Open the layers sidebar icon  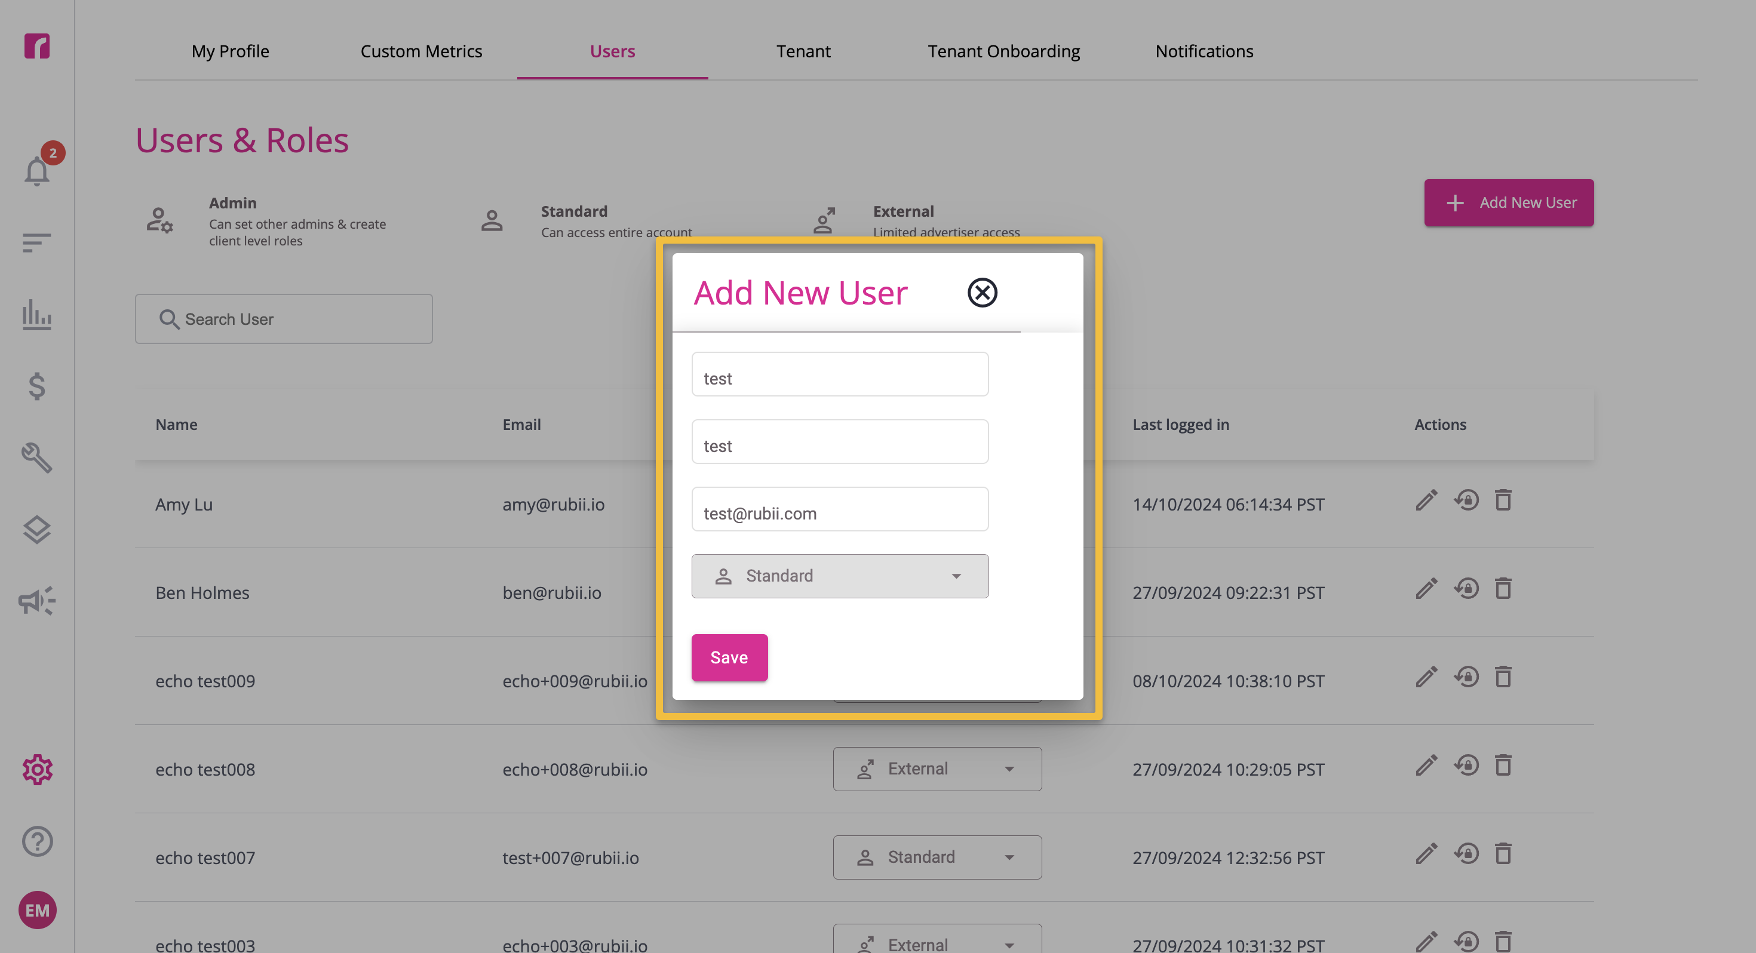37,530
